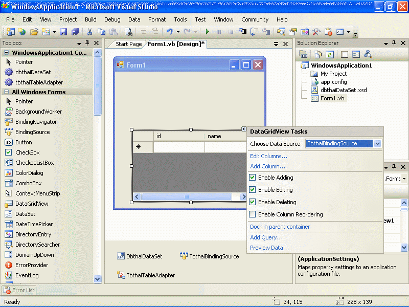Check the Enable Column Reordering checkbox
Image resolution: width=409 pixels, height=307 pixels.
pos(252,214)
